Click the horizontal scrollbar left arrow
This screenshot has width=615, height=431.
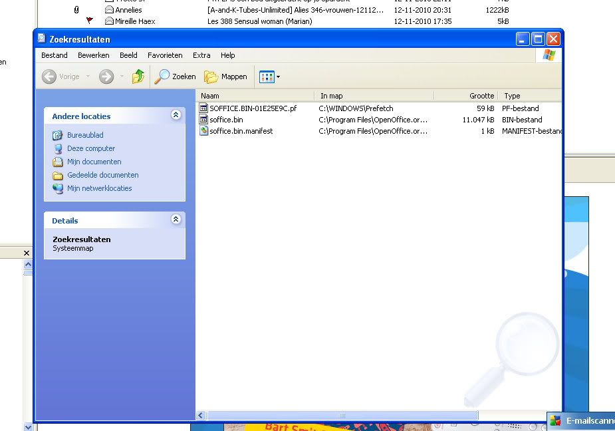coord(201,415)
